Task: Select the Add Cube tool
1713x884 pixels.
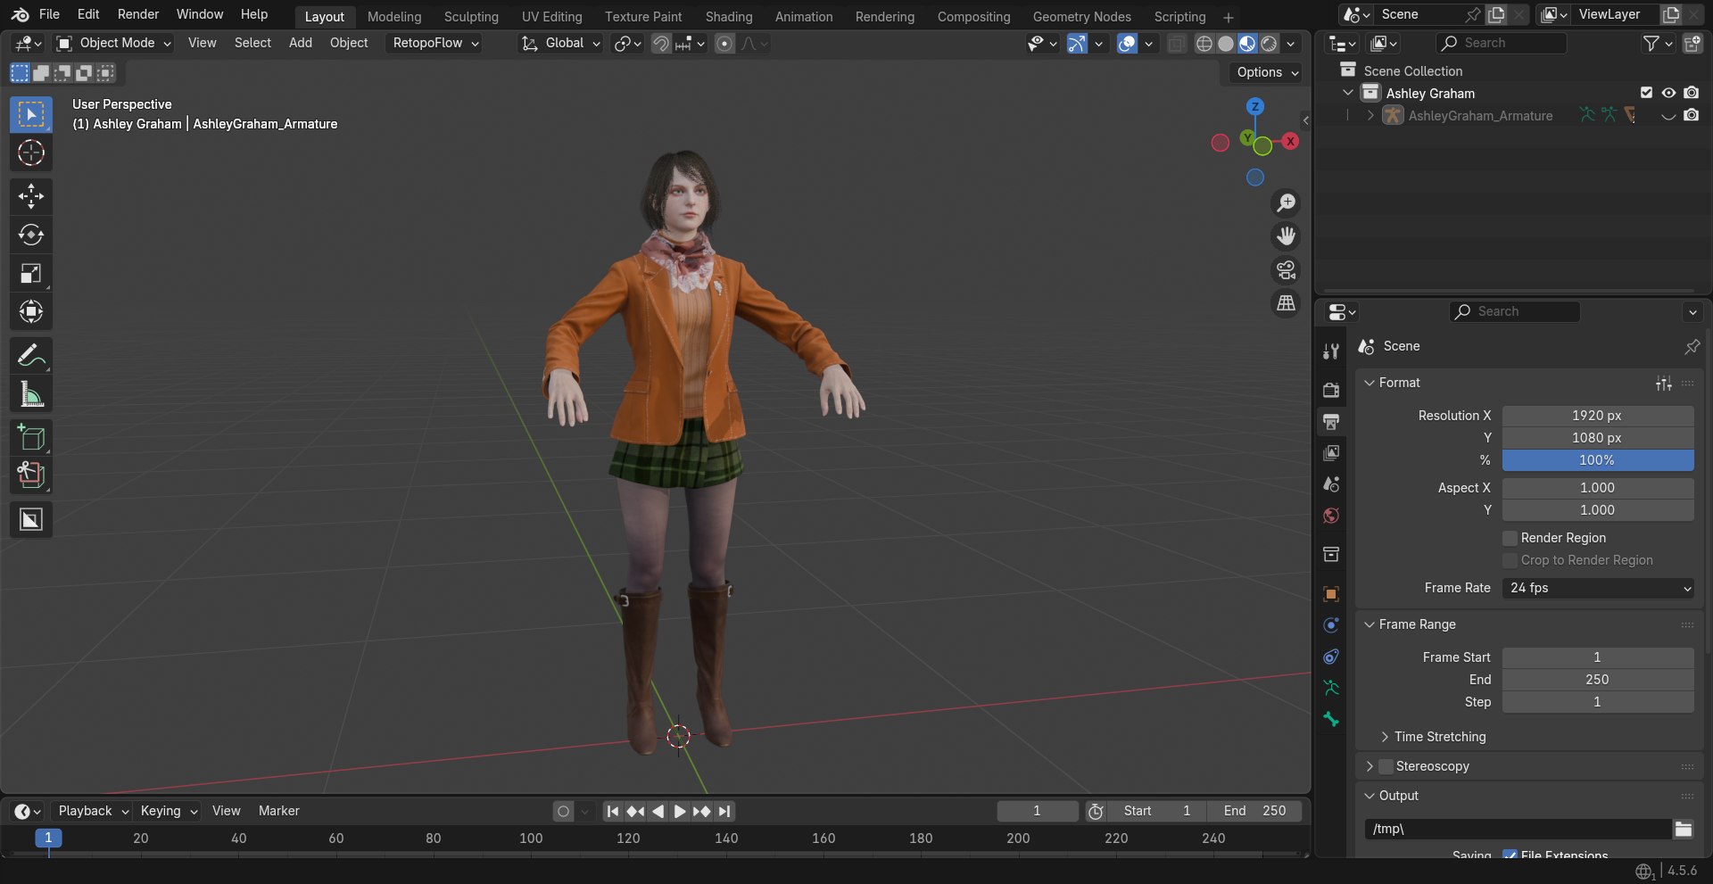Action: pyautogui.click(x=31, y=437)
